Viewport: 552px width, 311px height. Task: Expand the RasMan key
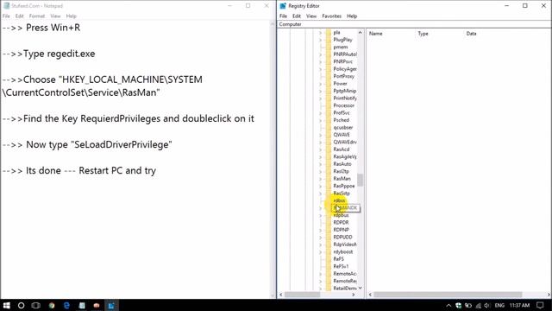(x=320, y=179)
